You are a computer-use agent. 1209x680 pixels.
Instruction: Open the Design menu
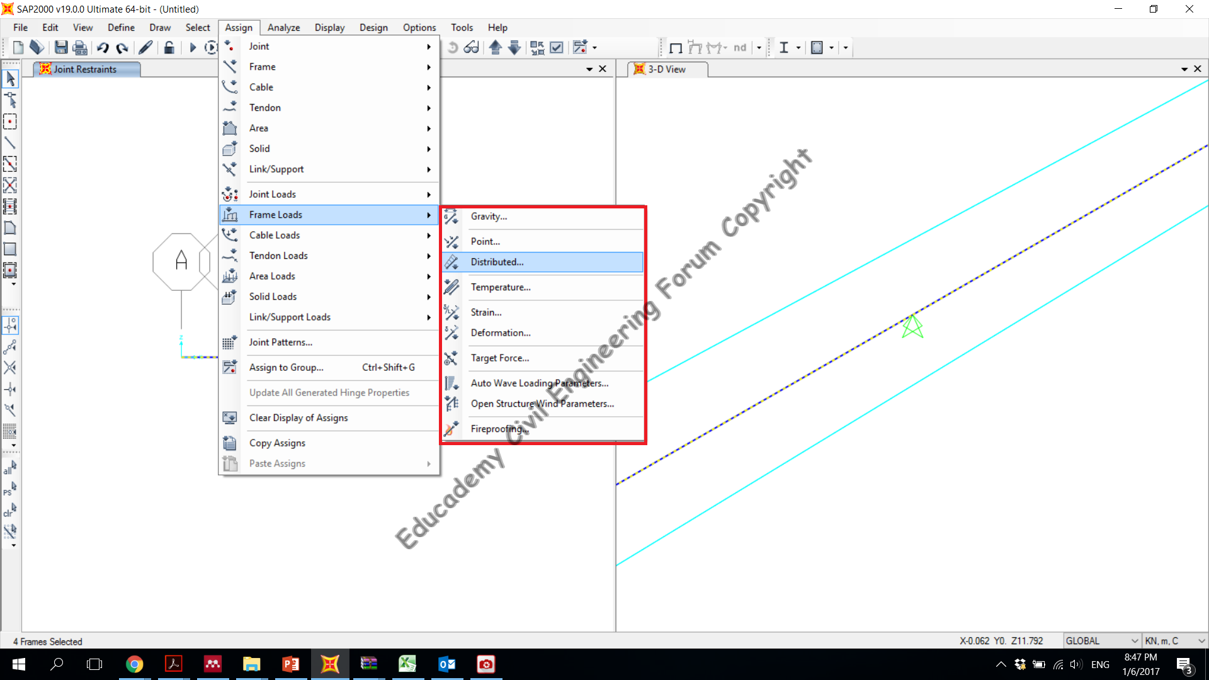click(x=373, y=28)
